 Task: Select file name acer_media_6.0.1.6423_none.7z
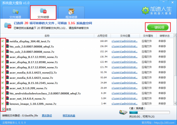pos(31,78)
